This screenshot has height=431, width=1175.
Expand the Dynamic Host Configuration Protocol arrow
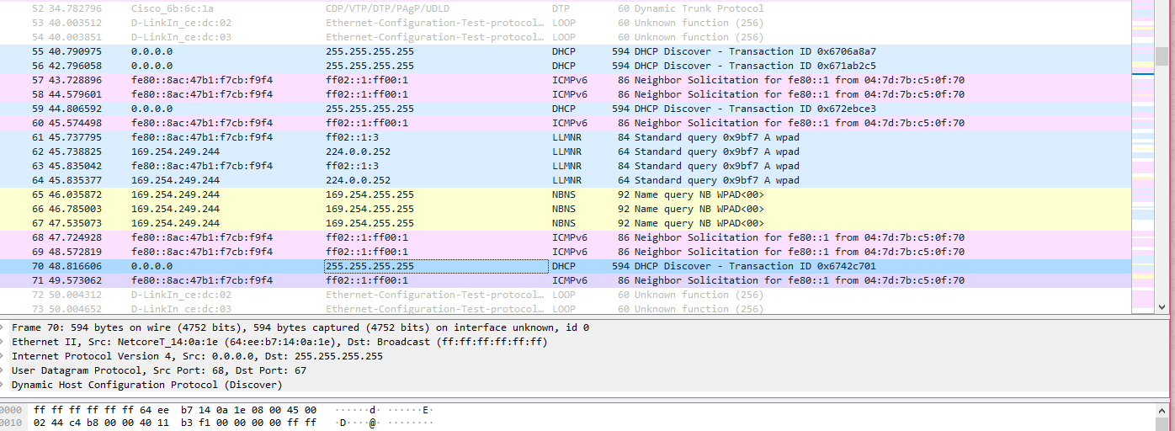pyautogui.click(x=3, y=385)
